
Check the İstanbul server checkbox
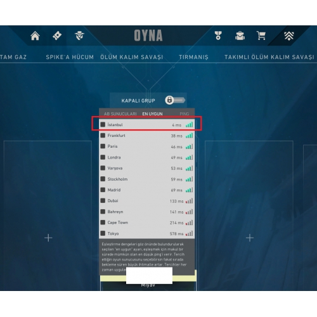coord(103,124)
